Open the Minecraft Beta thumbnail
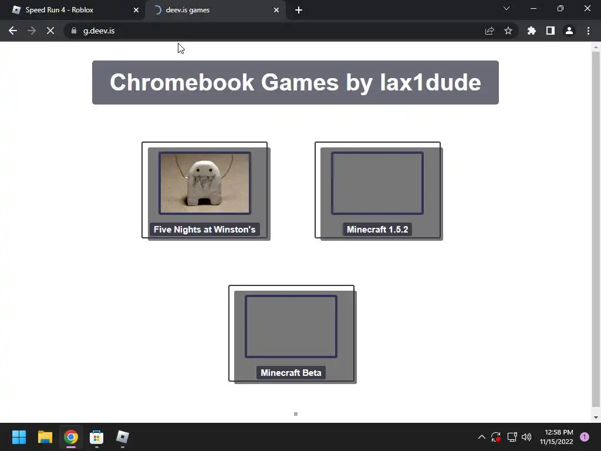This screenshot has height=451, width=601. pyautogui.click(x=291, y=327)
